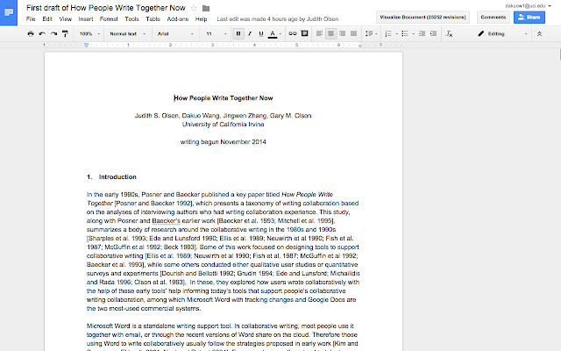Click the Docs home icon
The image size is (561, 351).
click(x=9, y=13)
